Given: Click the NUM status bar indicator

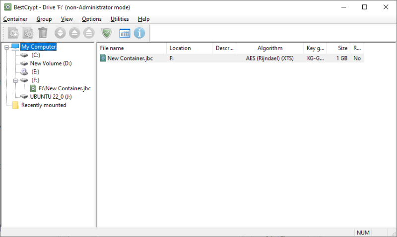Looking at the screenshot, I should pos(363,233).
